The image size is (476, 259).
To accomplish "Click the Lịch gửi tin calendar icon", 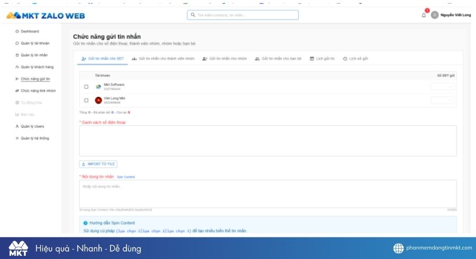I will click(x=312, y=59).
